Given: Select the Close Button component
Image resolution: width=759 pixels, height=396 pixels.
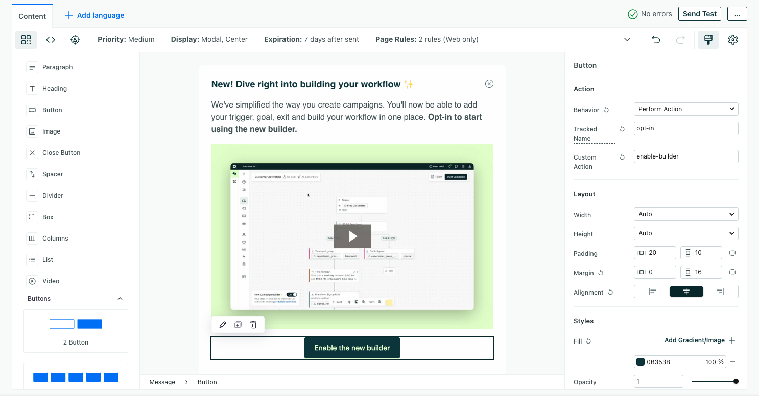Looking at the screenshot, I should [x=61, y=153].
